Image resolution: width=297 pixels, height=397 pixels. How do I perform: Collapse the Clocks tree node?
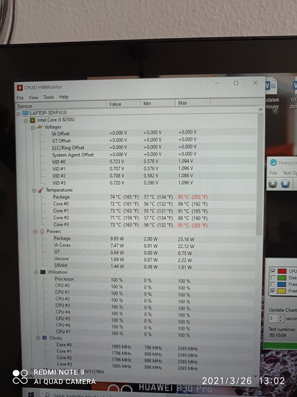point(38,338)
